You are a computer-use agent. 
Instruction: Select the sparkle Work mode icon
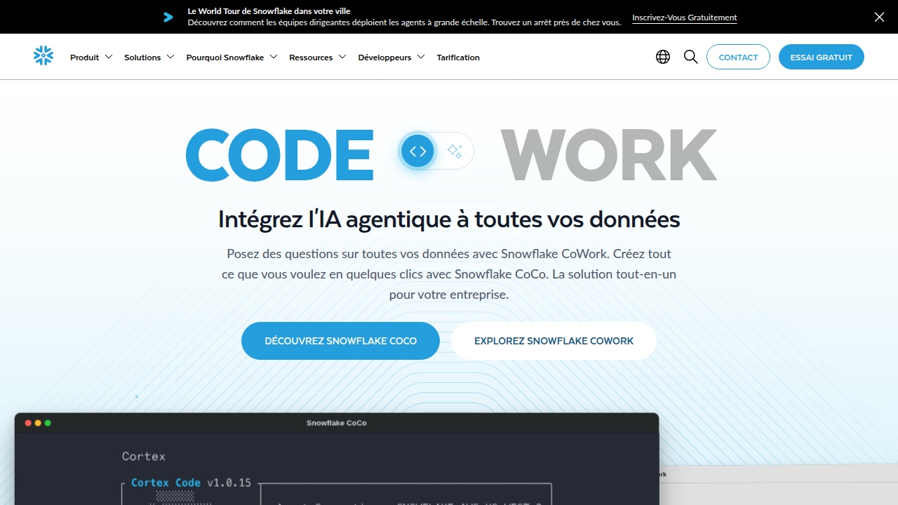click(x=455, y=151)
